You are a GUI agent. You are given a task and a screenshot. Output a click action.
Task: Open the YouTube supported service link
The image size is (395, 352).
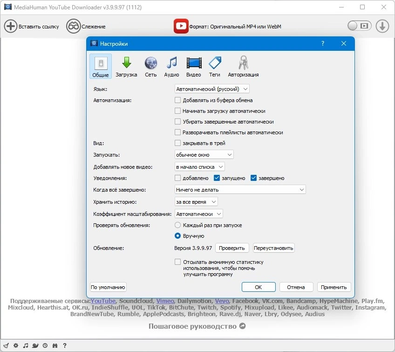click(103, 301)
